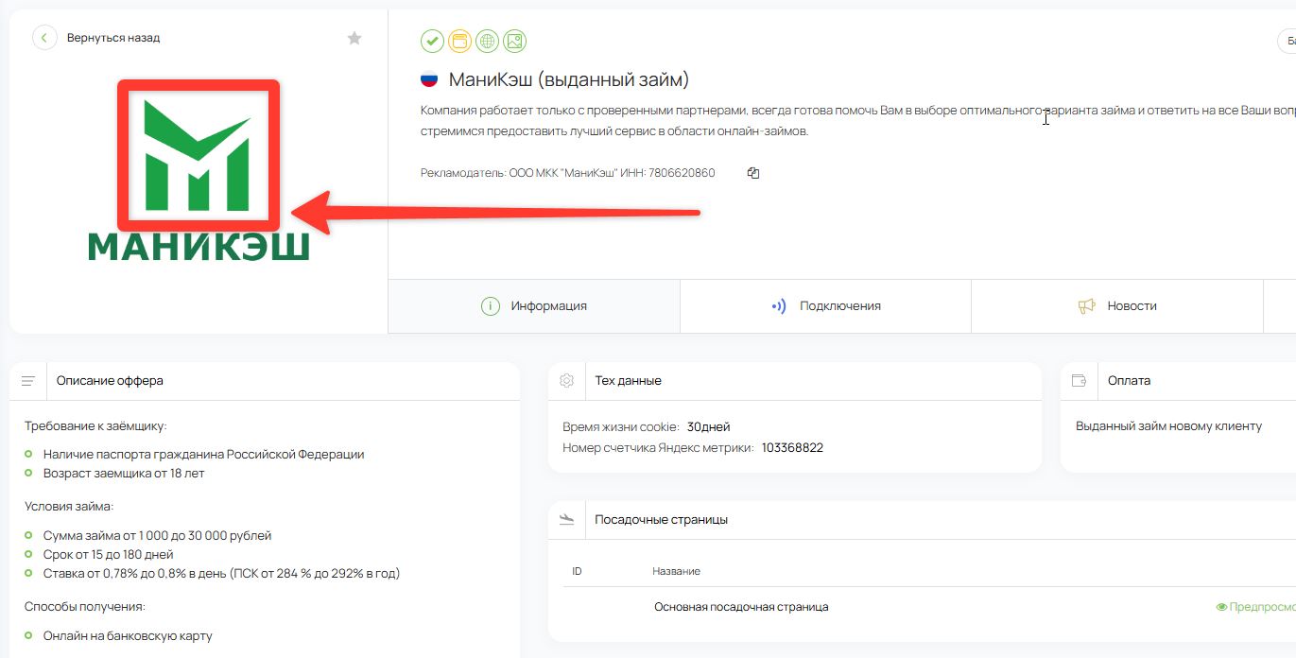Click the Оплата panel heading
The width and height of the screenshot is (1296, 658).
click(1129, 381)
